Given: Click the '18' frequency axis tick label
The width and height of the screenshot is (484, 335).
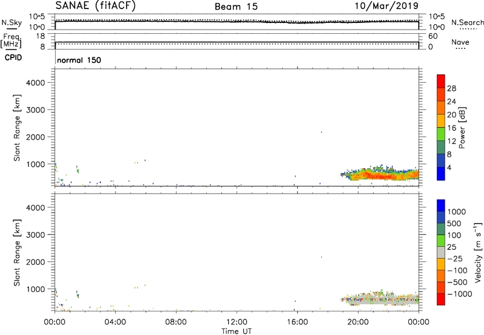Looking at the screenshot, I should pyautogui.click(x=41, y=36).
